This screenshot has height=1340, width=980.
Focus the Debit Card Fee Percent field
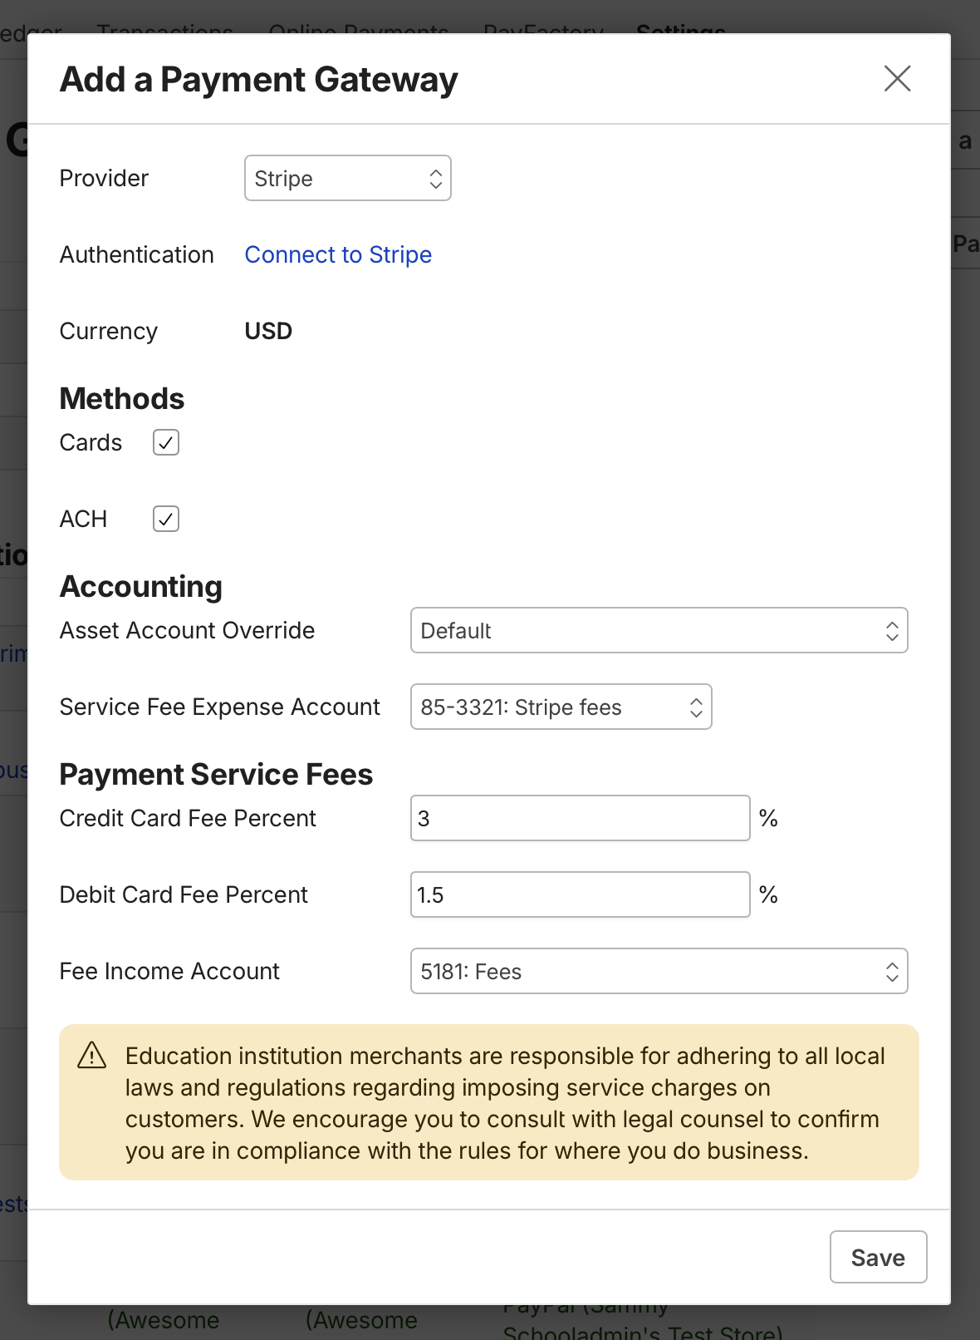[x=581, y=894]
